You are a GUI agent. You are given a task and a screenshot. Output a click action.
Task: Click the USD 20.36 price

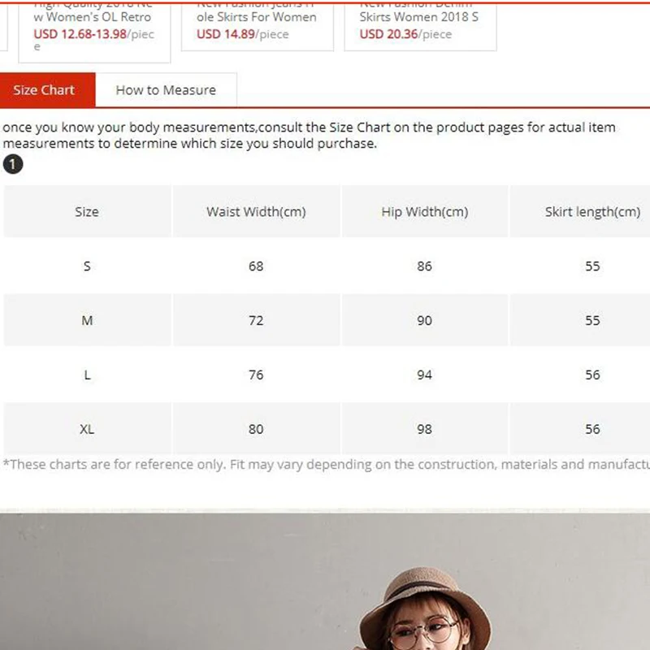(x=388, y=34)
